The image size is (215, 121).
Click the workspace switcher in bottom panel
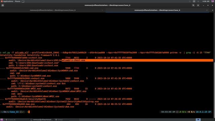[x=198, y=120]
